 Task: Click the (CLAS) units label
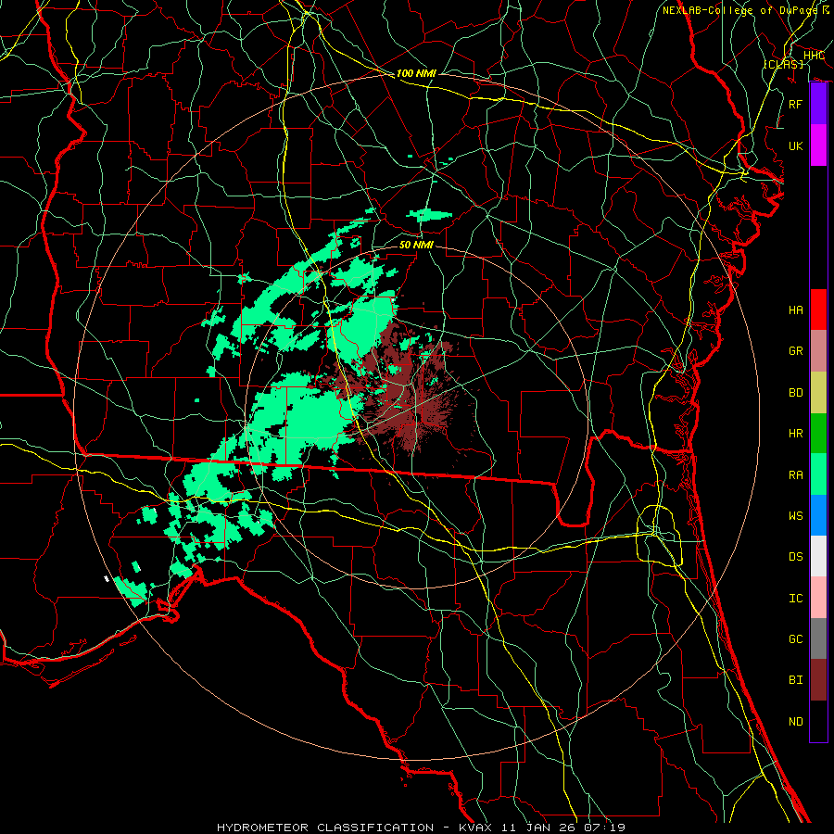[783, 64]
